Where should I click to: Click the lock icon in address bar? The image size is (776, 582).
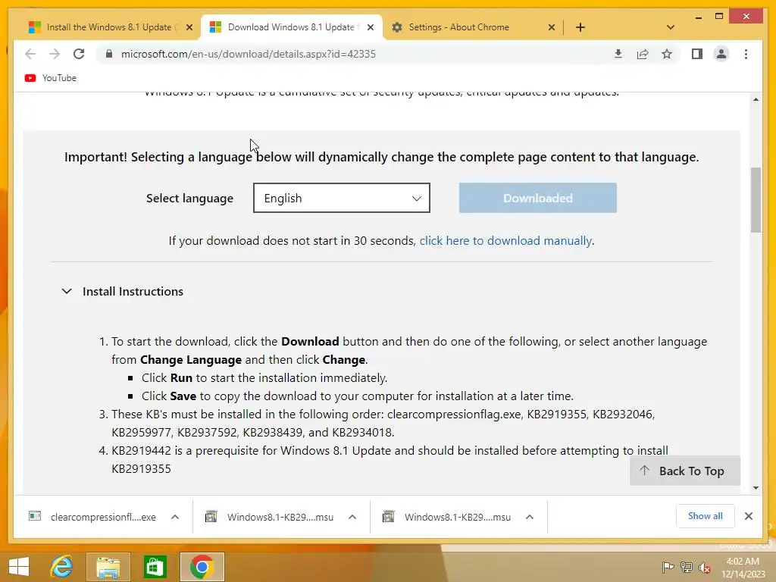click(109, 54)
